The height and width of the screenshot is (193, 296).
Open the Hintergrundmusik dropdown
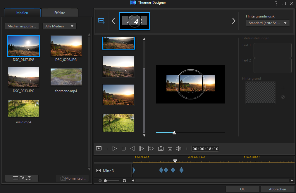pos(268,23)
